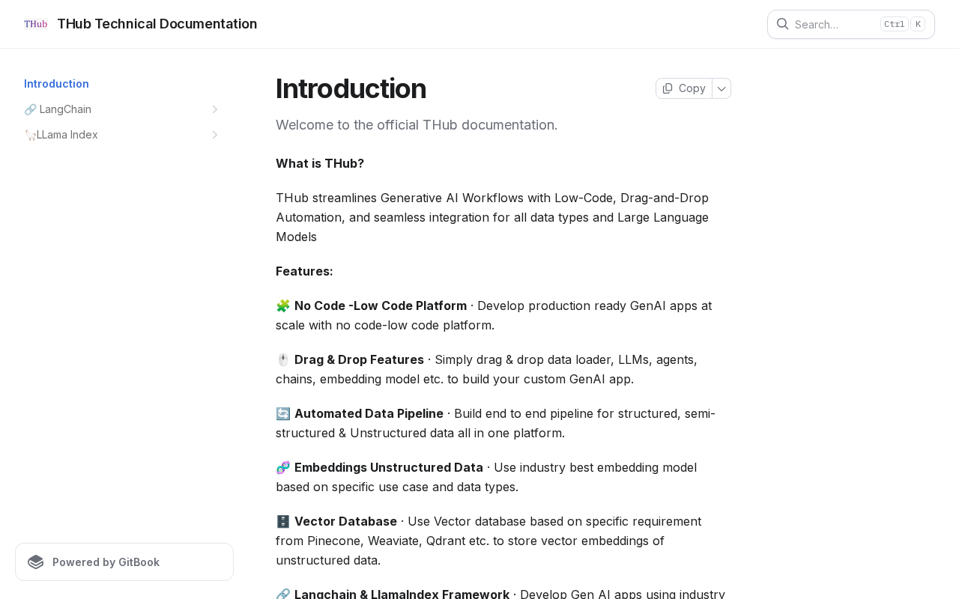Click the DNA Embeddings emoji icon
This screenshot has width=959, height=599.
[x=283, y=467]
